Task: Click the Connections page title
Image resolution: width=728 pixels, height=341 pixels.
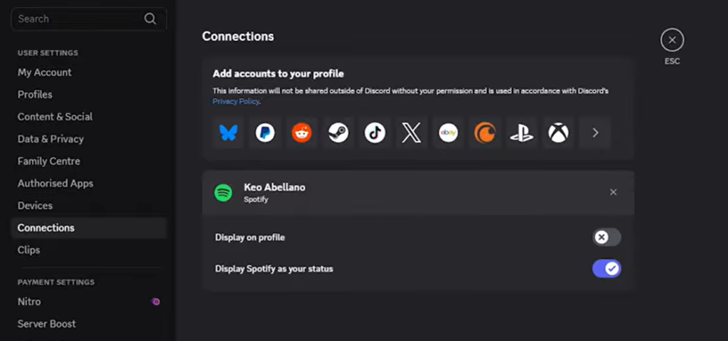Action: (237, 36)
